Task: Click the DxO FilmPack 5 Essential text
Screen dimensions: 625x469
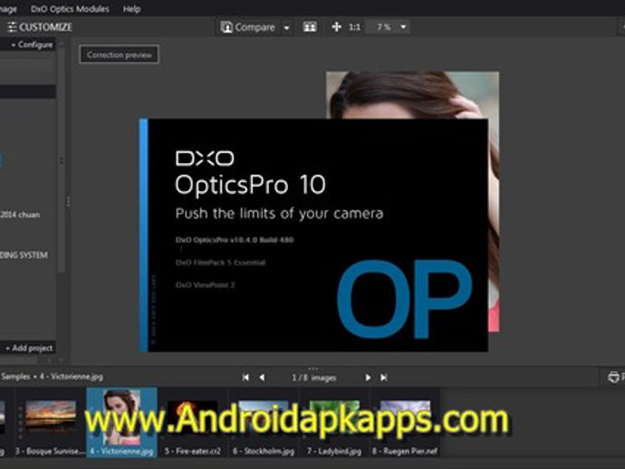Action: tap(220, 263)
